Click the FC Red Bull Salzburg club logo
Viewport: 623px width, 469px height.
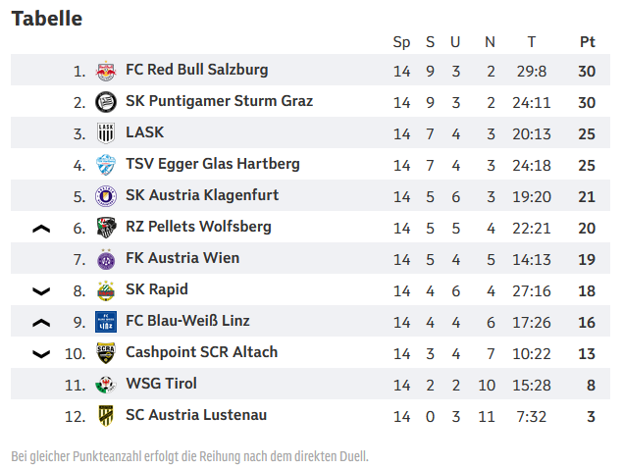click(106, 71)
